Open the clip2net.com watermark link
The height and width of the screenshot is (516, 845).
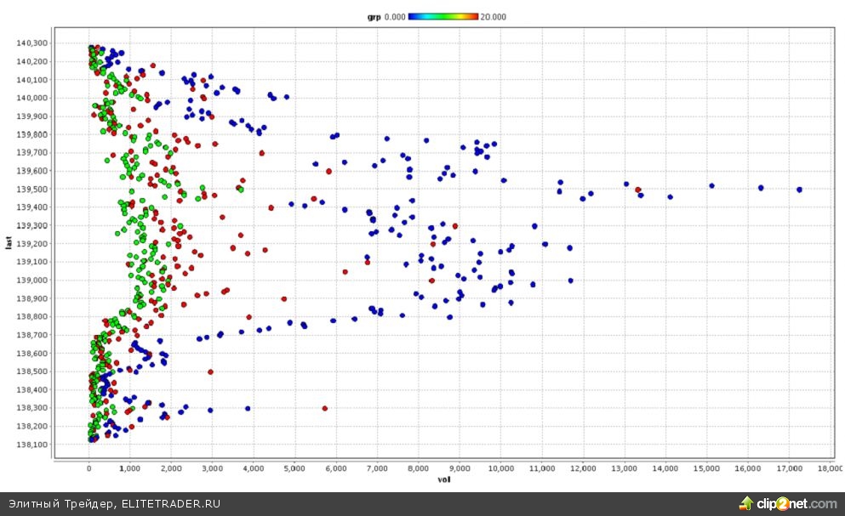tap(796, 504)
